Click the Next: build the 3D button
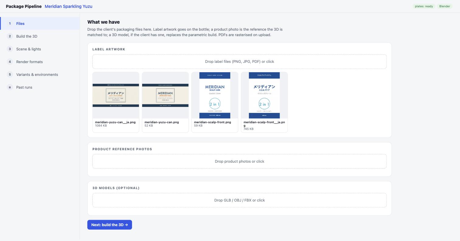The image size is (460, 241). (x=110, y=225)
